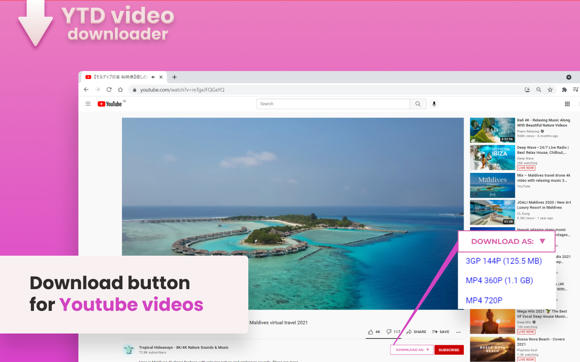This screenshot has width=580, height=362.
Task: Choose 3GP 144P (125.5 MB) option
Action: pyautogui.click(x=504, y=261)
